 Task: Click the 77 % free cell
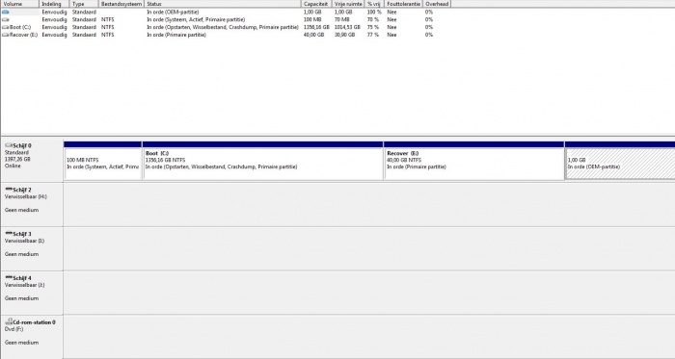point(373,35)
